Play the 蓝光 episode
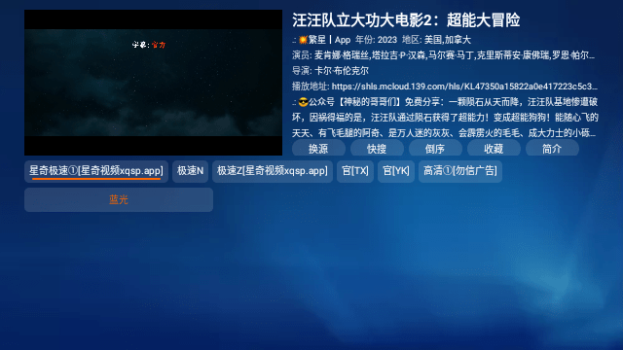Screen dimensions: 623x350 click(119, 199)
